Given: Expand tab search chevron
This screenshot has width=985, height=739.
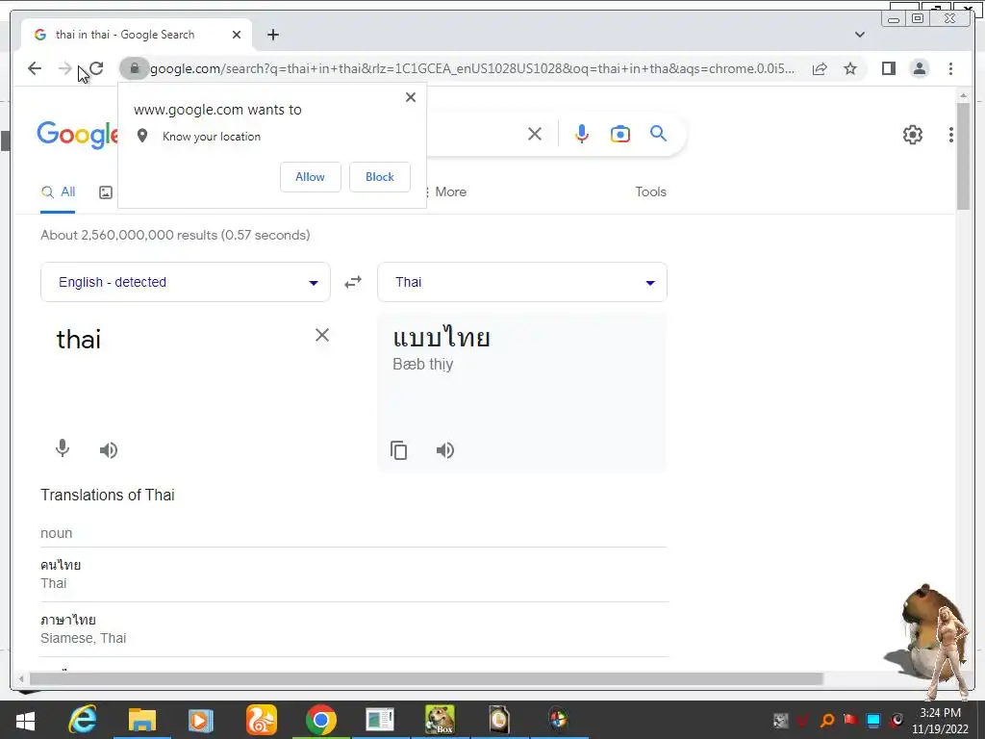Looking at the screenshot, I should point(859,35).
